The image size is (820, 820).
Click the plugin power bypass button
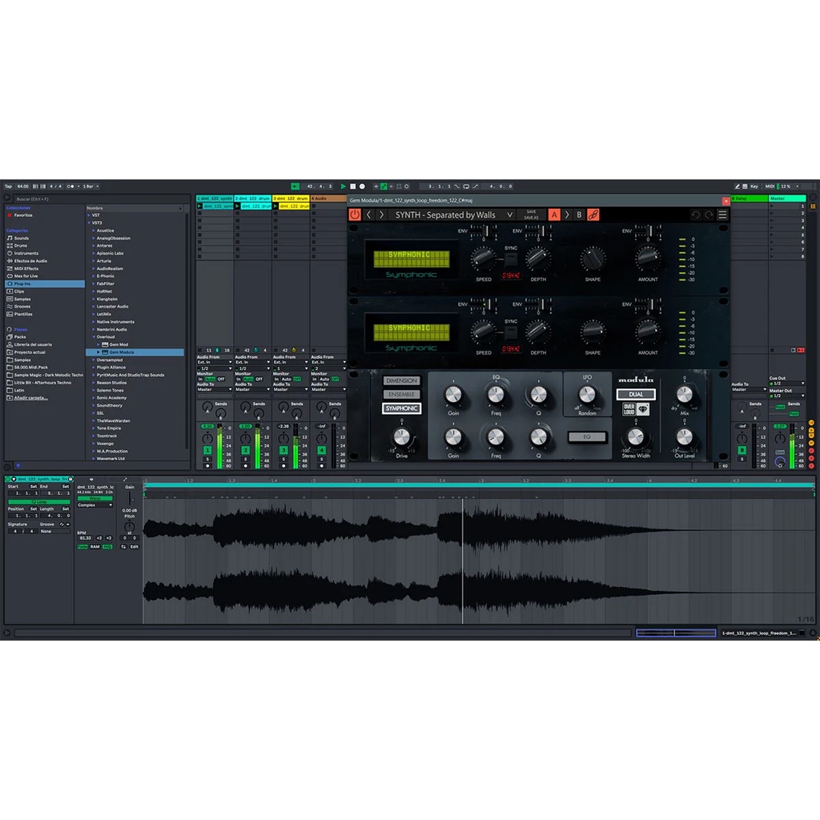355,215
